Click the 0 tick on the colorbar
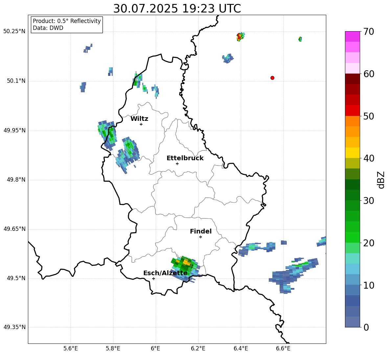 [366, 327]
